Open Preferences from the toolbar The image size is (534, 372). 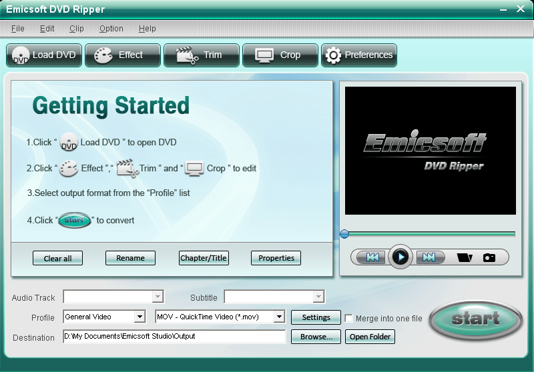point(359,55)
